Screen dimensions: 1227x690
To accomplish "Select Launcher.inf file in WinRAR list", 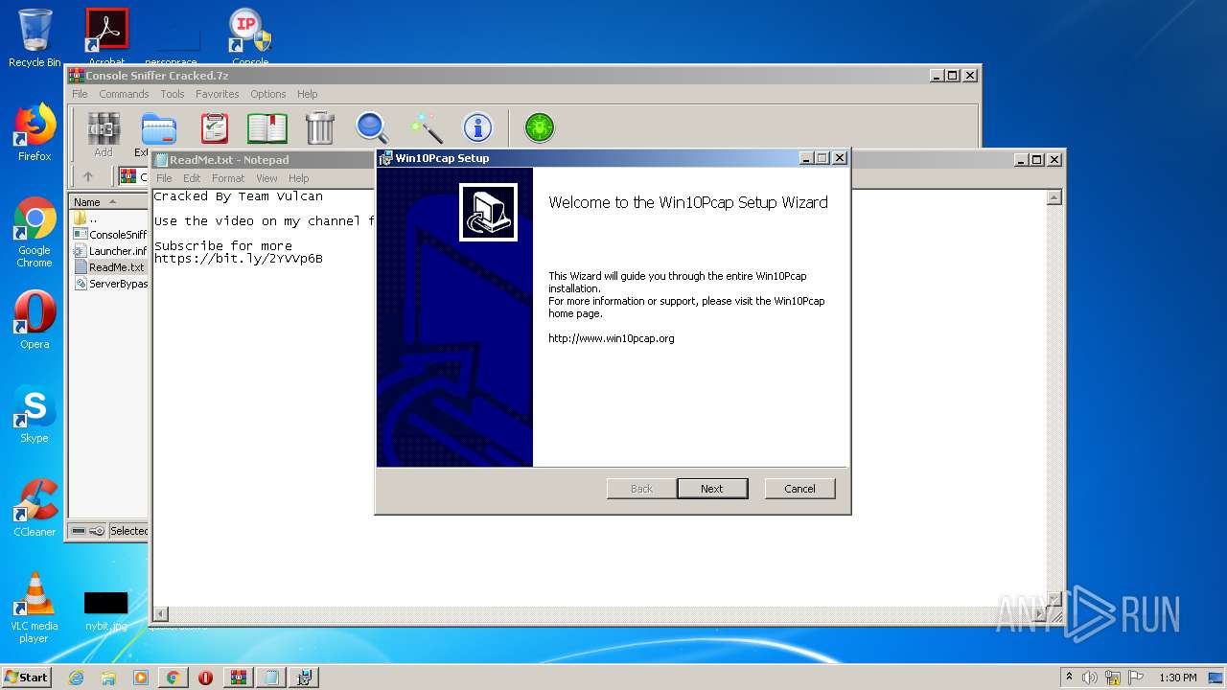I will tap(109, 251).
